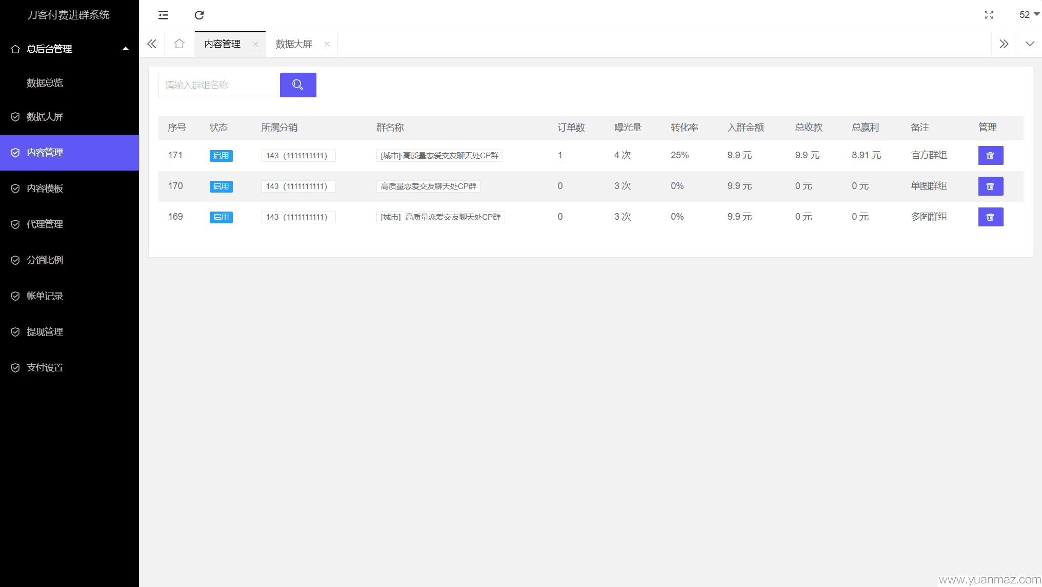Toggle 启用 status for row 171
Screen dimensions: 1042x587
click(221, 156)
